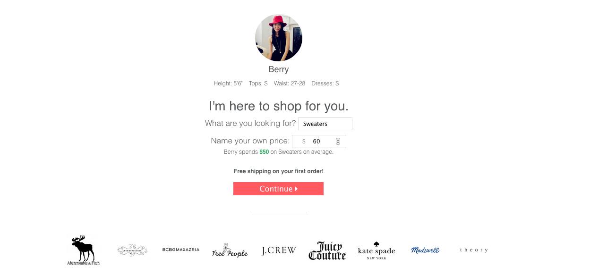Open the Juicy Couture logo
Image resolution: width=590 pixels, height=275 pixels.
[327, 250]
